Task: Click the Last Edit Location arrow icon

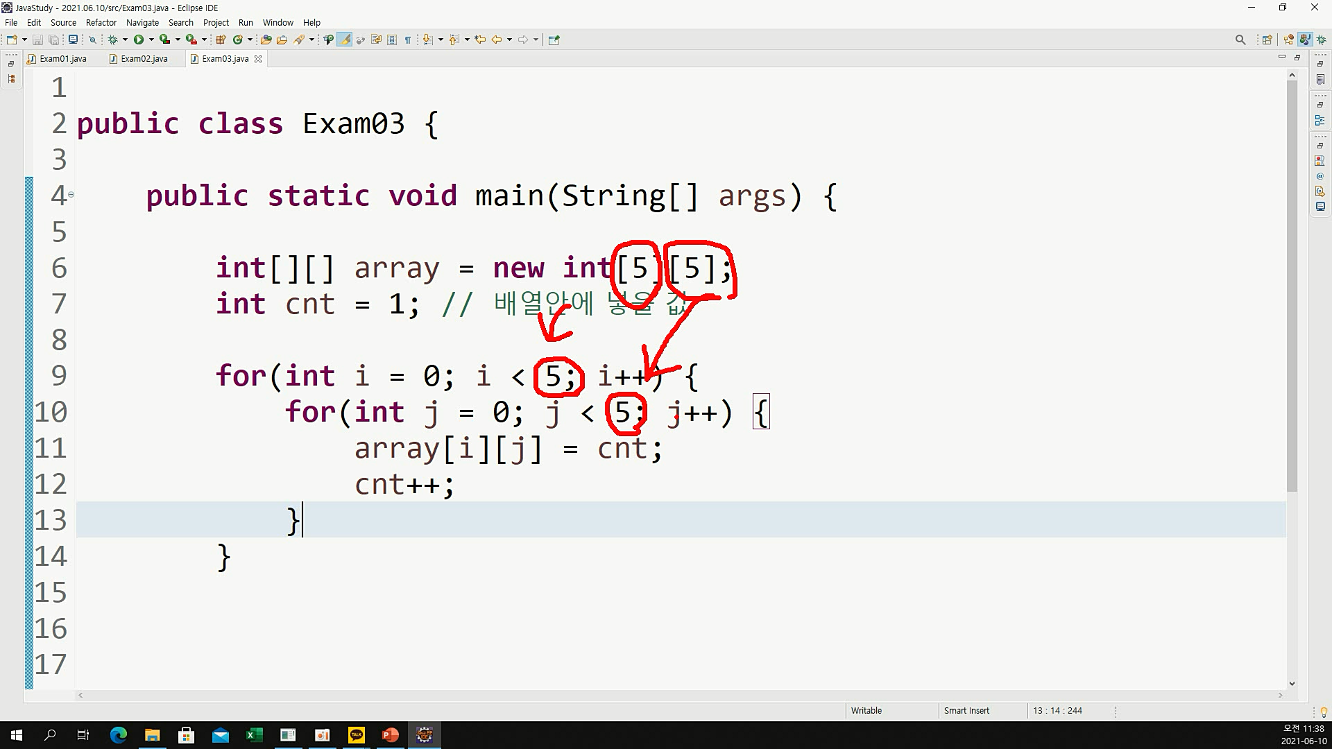Action: [480, 40]
